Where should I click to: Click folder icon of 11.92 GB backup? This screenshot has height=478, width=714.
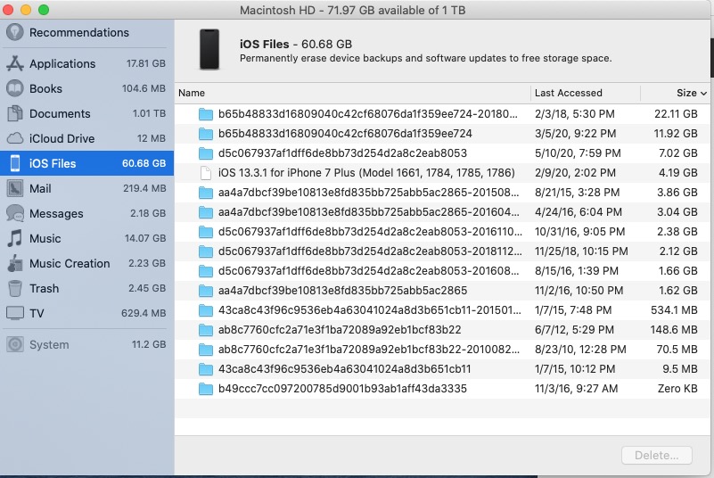click(206, 134)
